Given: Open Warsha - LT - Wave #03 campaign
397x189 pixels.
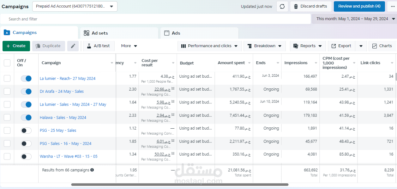Looking at the screenshot, I should click(x=69, y=156).
